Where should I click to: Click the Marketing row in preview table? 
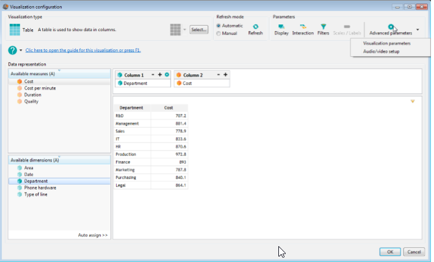pyautogui.click(x=151, y=170)
